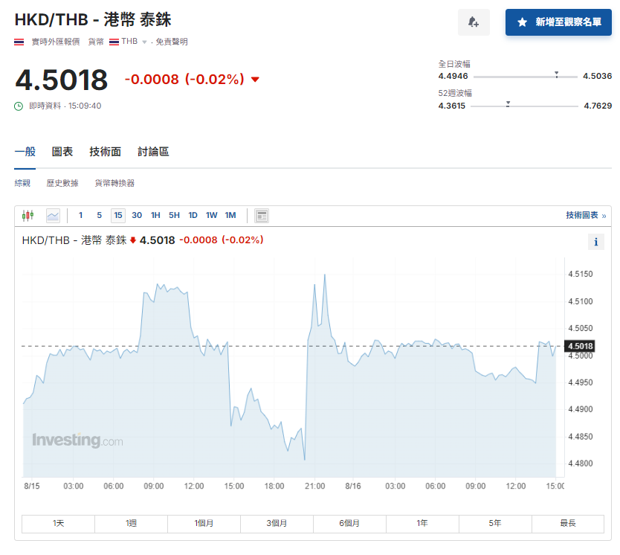Viewport: 620px width, 555px height.
Task: Open 歷史數據 section
Action: tap(62, 182)
